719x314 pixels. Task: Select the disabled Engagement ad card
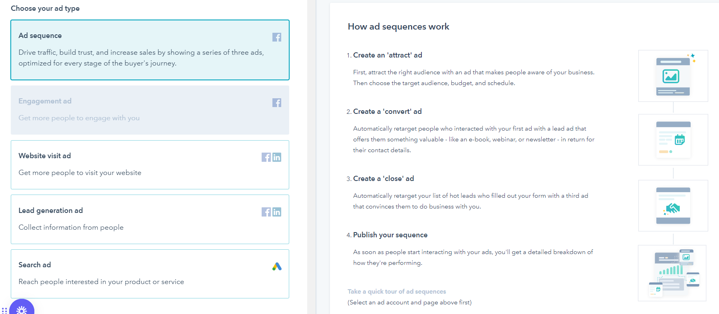[x=150, y=110]
